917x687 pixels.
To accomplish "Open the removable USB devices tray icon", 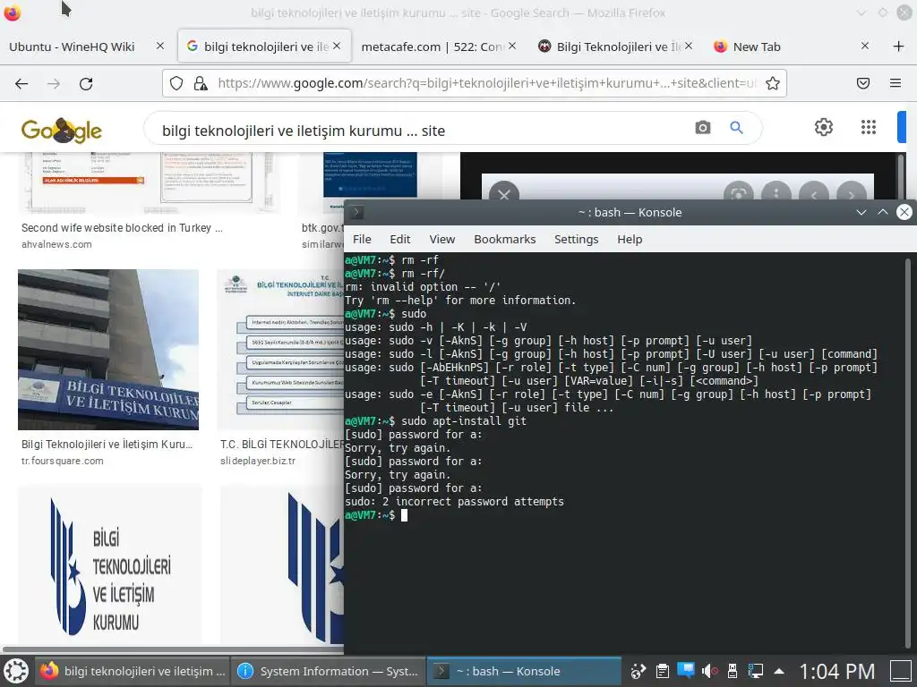I will [x=733, y=671].
